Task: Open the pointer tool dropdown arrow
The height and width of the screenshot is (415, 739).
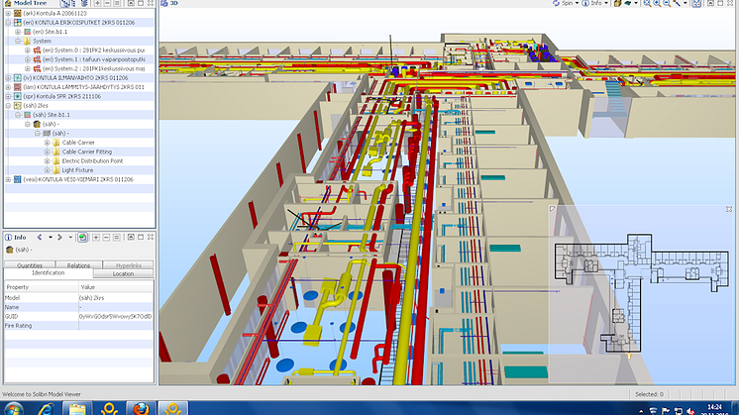Action: click(686, 3)
